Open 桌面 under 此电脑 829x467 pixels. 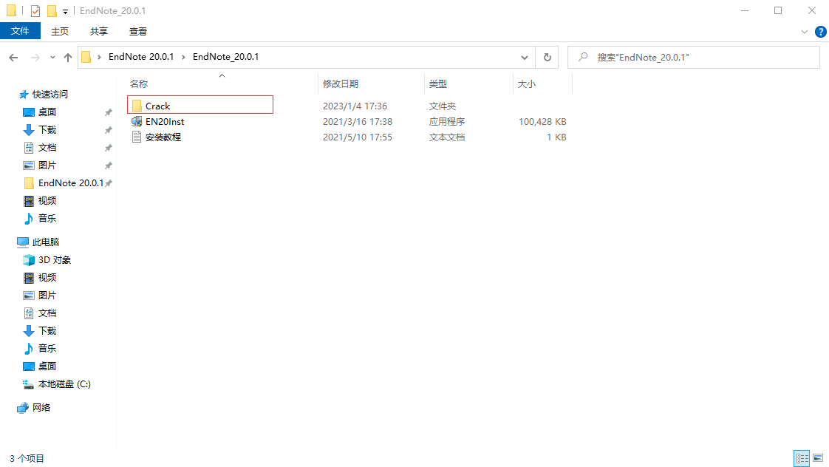pos(47,366)
